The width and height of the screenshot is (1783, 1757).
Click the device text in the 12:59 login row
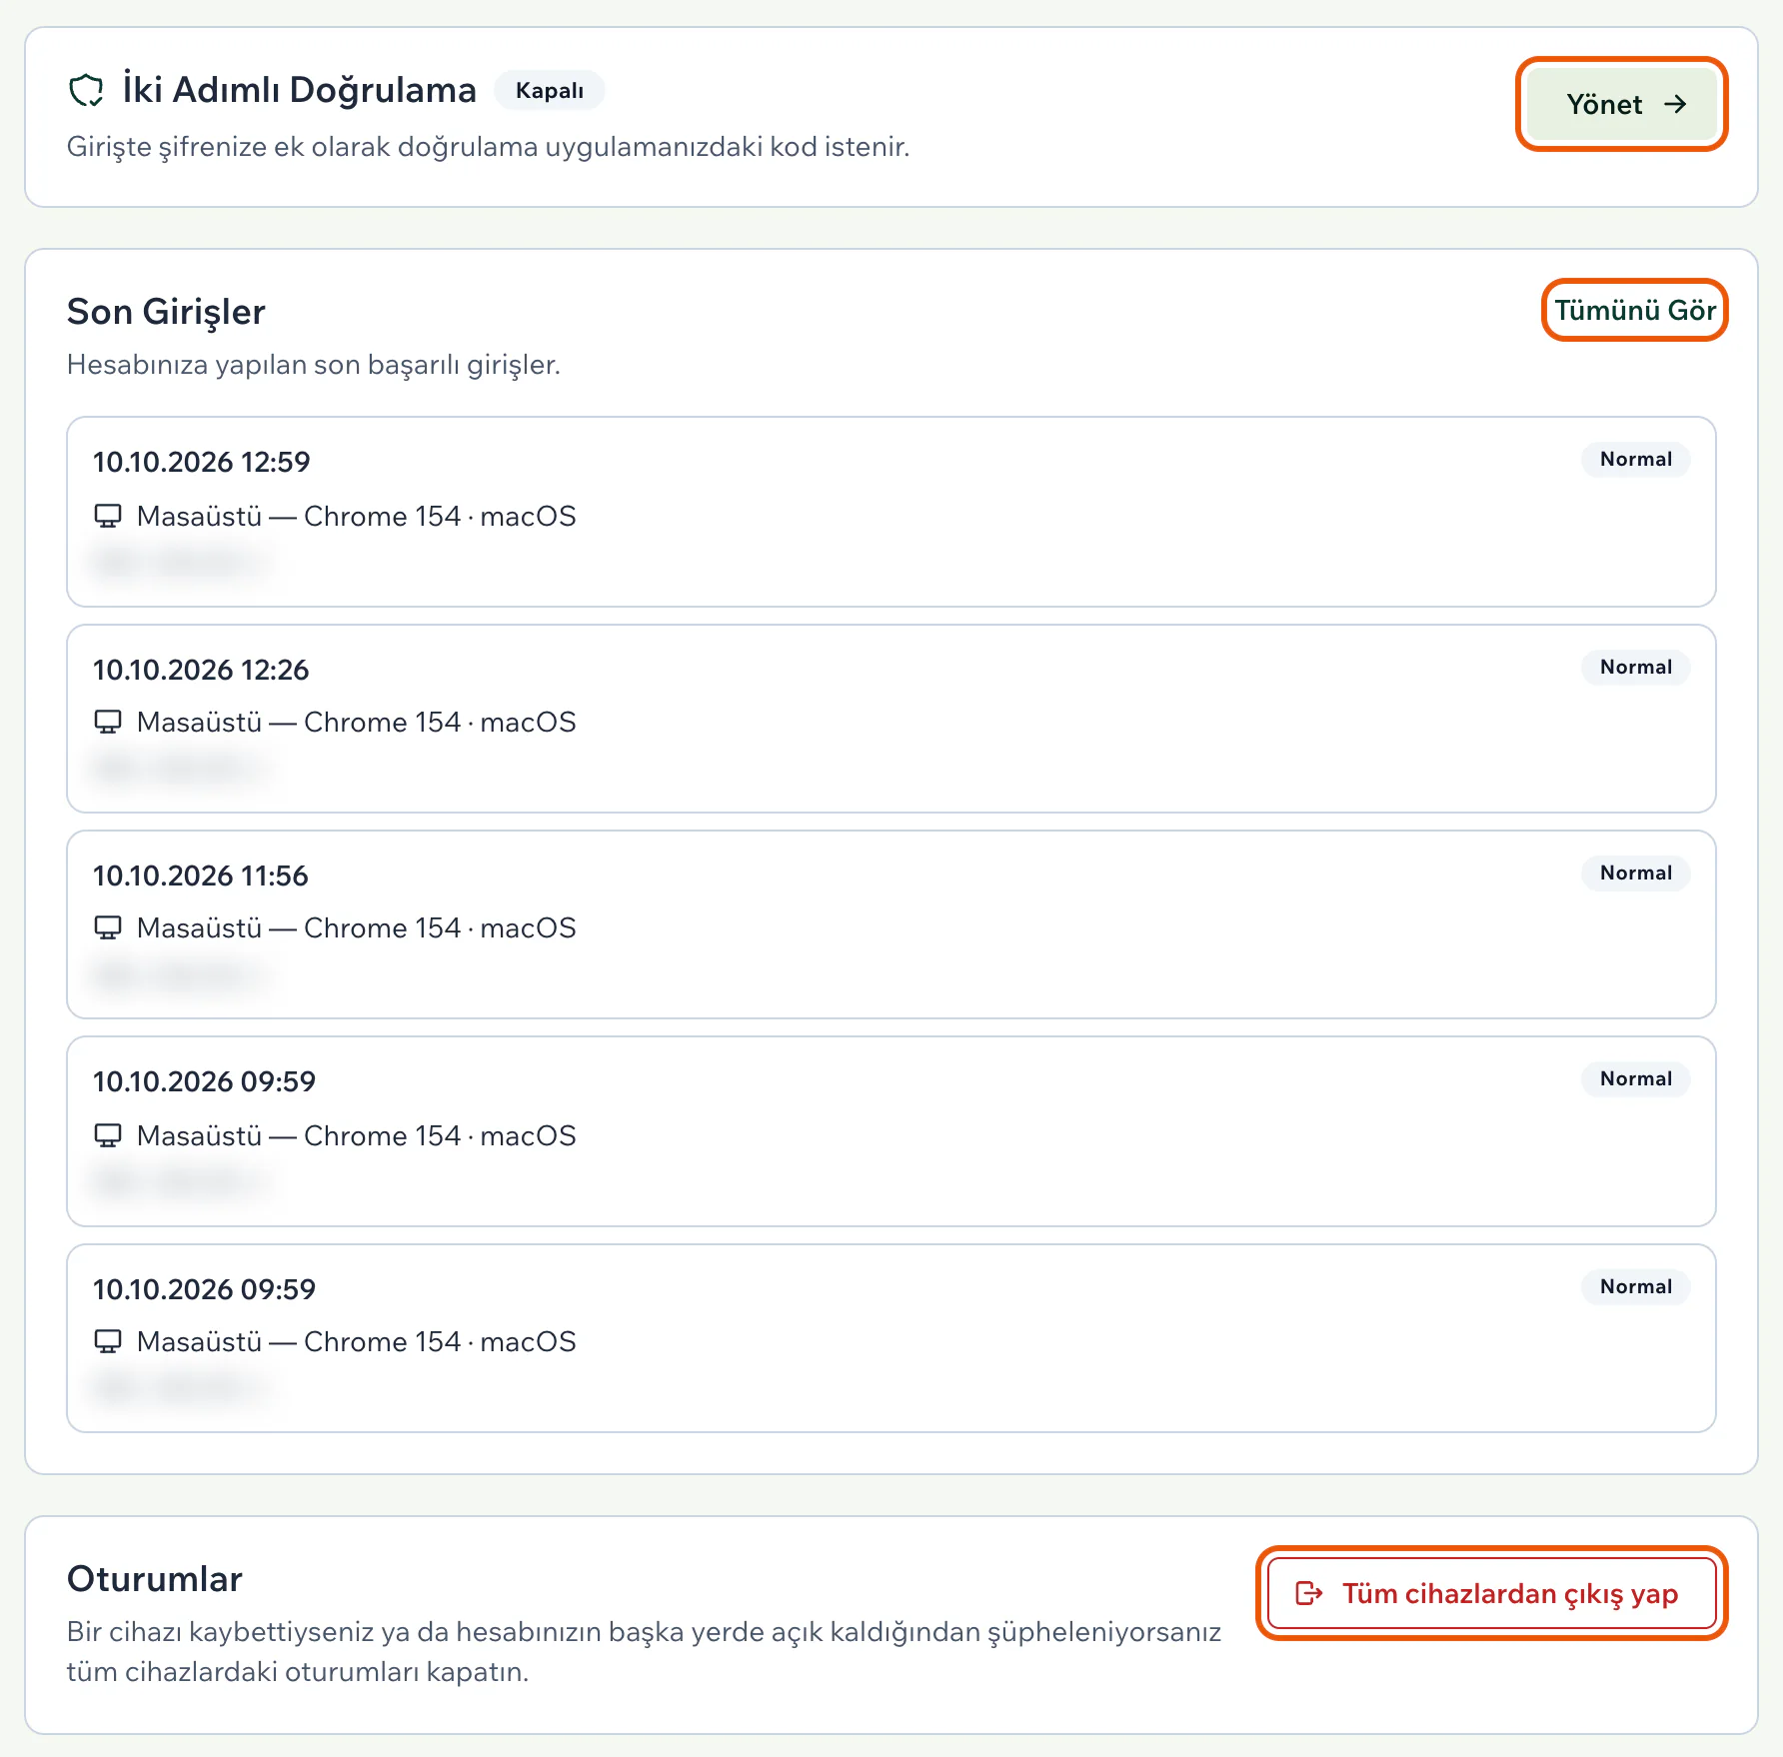tap(357, 516)
